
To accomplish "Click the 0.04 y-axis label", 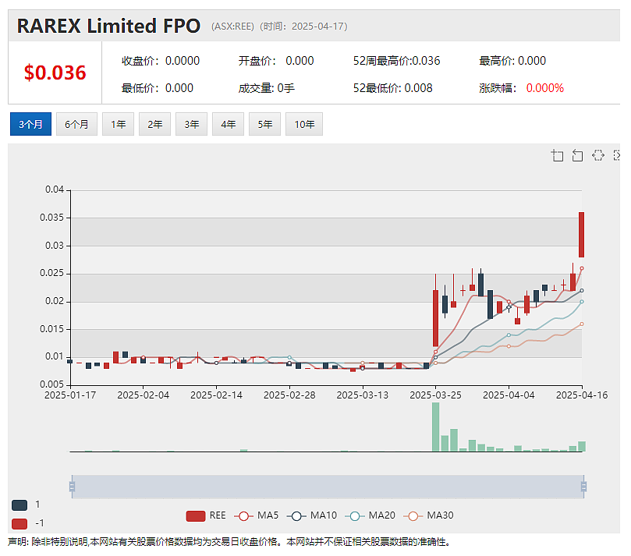I will (x=55, y=189).
